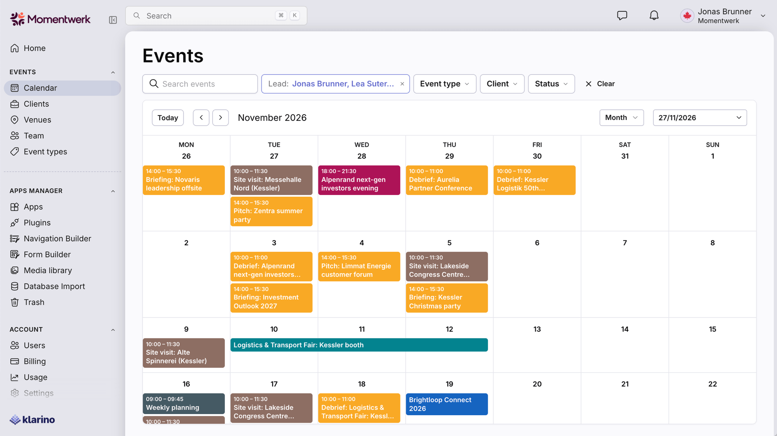Go to the previous month
This screenshot has width=777, height=436.
coord(201,118)
